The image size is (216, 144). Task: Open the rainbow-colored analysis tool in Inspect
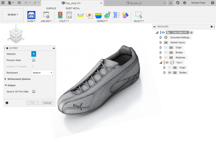click(x=98, y=15)
